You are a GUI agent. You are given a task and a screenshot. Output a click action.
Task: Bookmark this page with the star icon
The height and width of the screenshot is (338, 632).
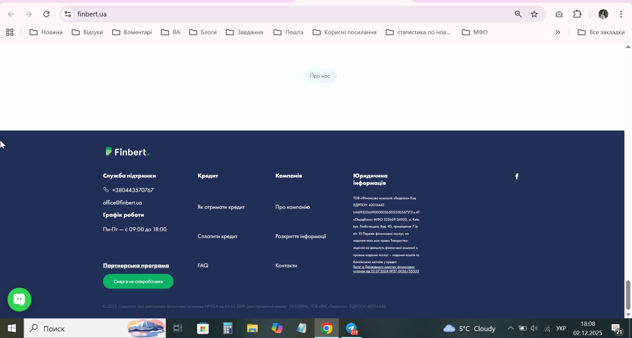pos(534,14)
